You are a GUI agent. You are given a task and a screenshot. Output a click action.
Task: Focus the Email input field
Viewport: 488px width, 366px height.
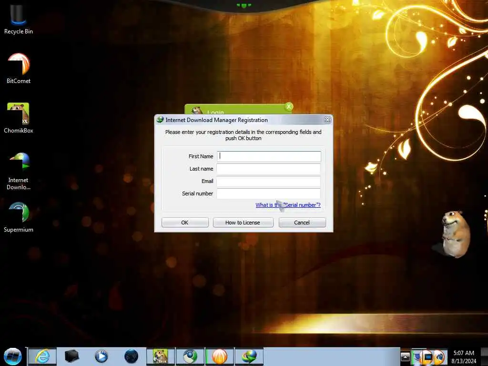[x=269, y=181]
